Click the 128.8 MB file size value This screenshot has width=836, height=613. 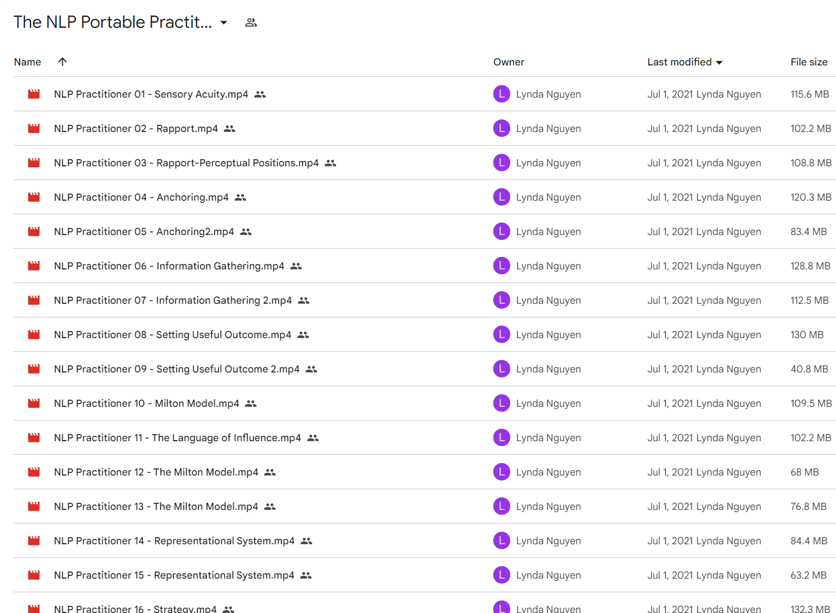(x=810, y=266)
